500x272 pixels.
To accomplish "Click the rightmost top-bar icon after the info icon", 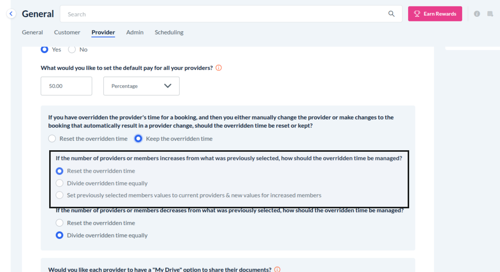I will (x=490, y=14).
